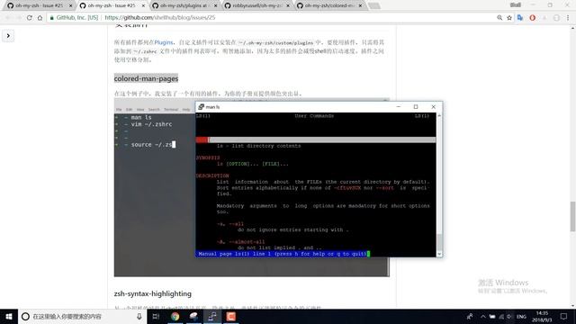Open the clock showing 14:35
Image resolution: width=576 pixels, height=324 pixels.
pyautogui.click(x=542, y=316)
